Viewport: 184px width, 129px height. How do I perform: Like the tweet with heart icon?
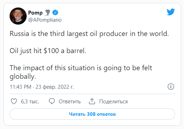pos(14,101)
